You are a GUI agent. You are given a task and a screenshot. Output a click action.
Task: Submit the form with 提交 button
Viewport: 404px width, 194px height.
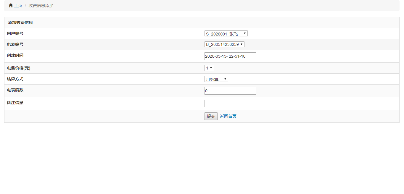211,116
